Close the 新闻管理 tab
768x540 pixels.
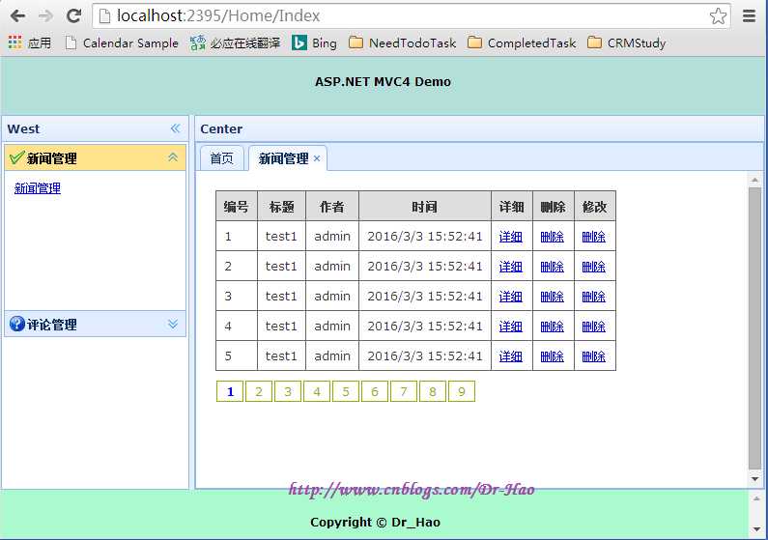point(317,158)
